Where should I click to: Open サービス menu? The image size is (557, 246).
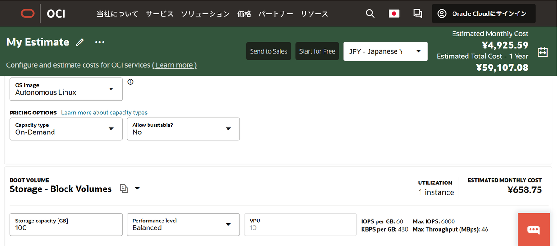160,13
